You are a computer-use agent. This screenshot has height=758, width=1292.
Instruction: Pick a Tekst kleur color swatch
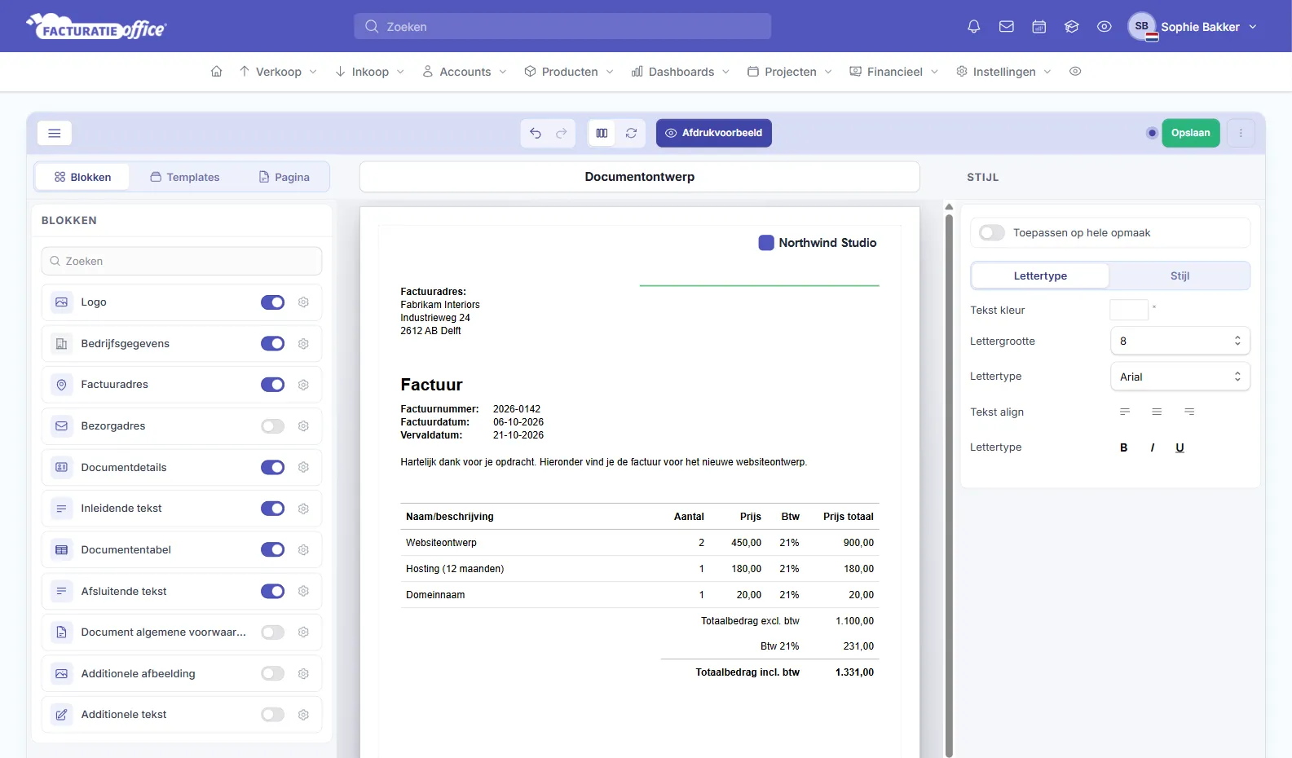coord(1129,310)
